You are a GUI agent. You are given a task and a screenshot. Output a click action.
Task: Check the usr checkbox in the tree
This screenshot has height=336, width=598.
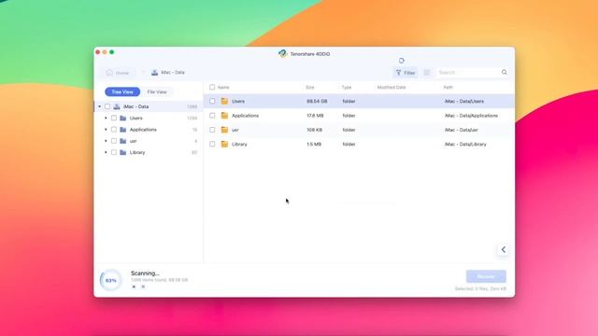coord(114,141)
